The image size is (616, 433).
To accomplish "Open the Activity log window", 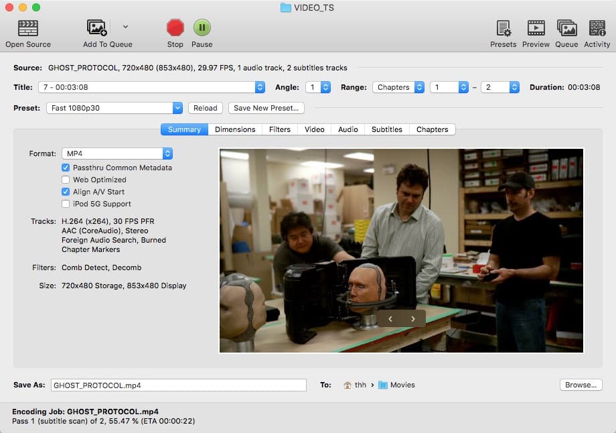I will (x=597, y=28).
